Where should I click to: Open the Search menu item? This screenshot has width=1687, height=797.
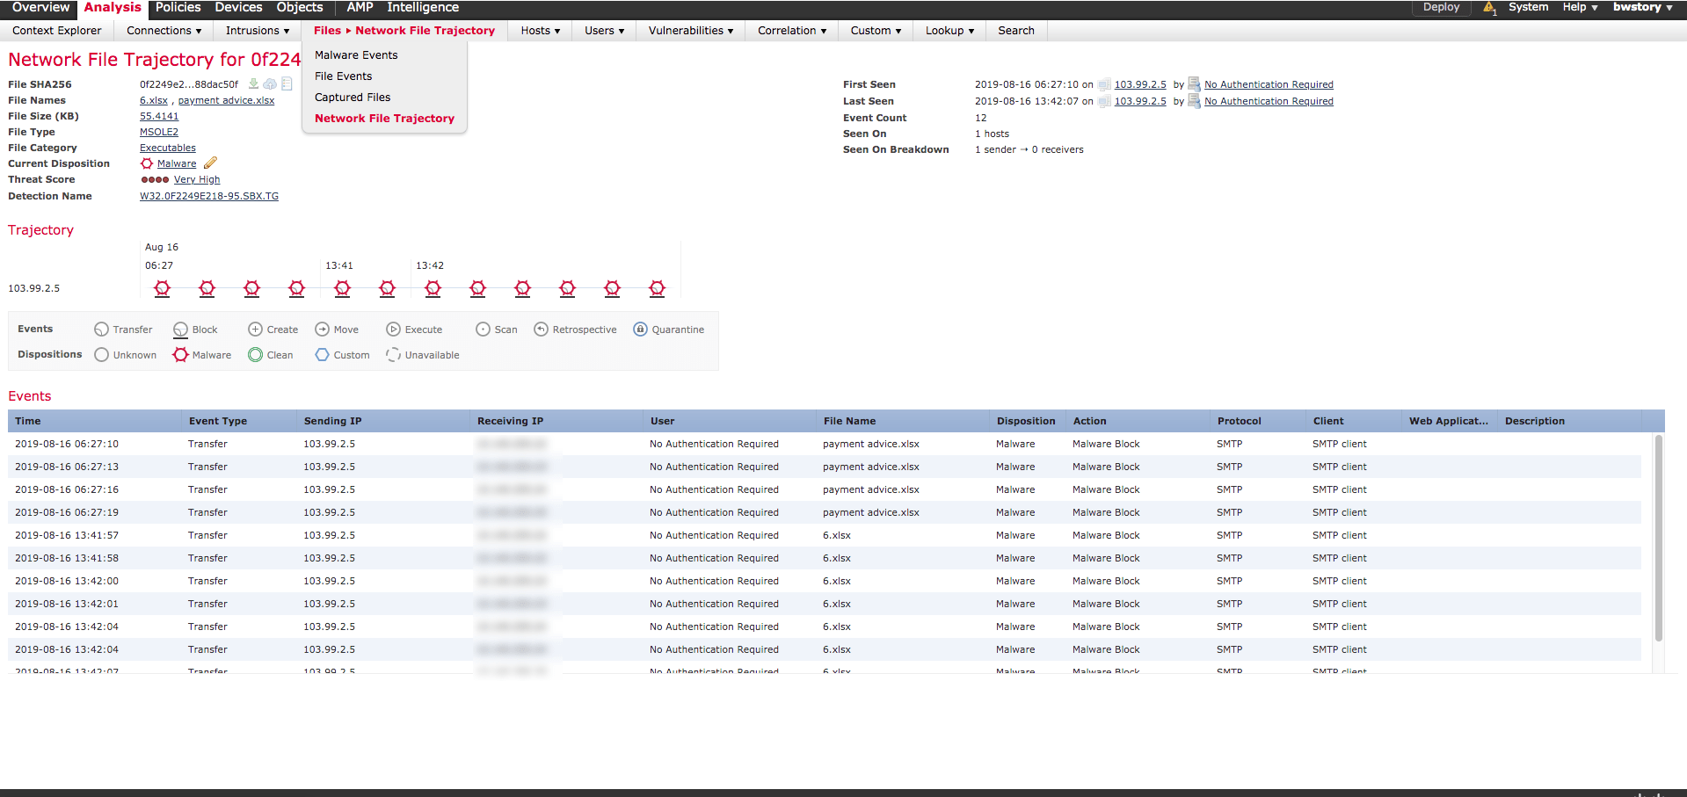pyautogui.click(x=1016, y=31)
